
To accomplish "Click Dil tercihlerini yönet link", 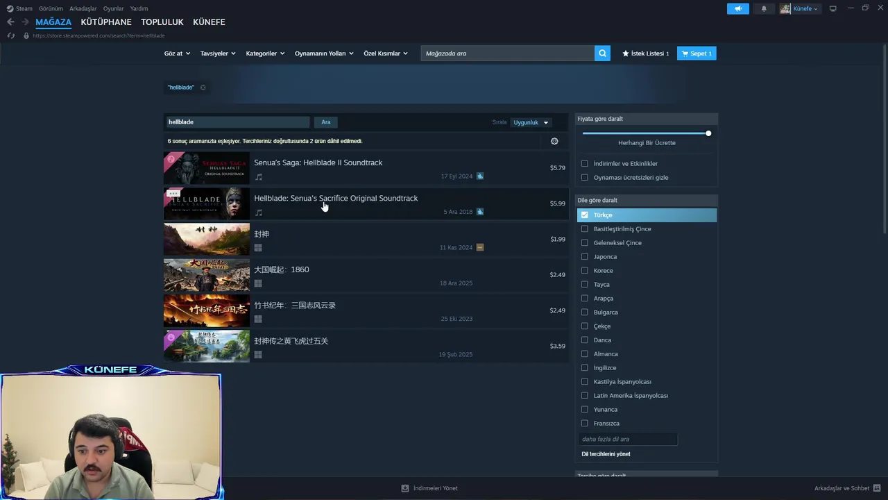I will (606, 454).
